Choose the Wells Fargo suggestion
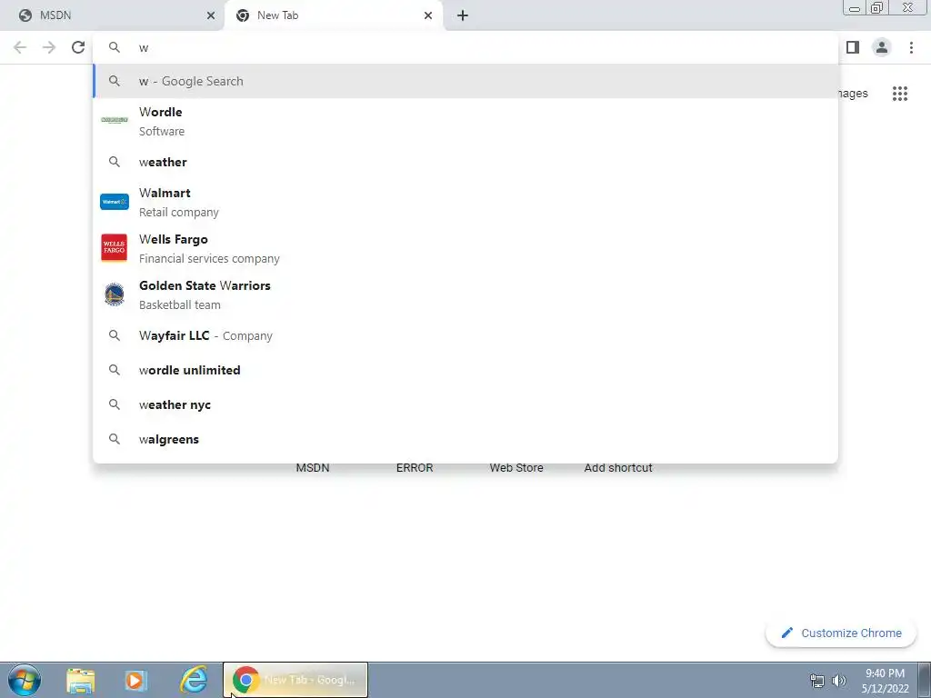Screen dimensions: 931x698 [x=465, y=249]
